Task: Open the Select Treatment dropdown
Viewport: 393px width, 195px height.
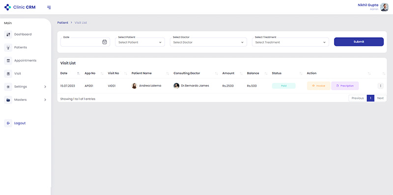Action: tap(290, 42)
